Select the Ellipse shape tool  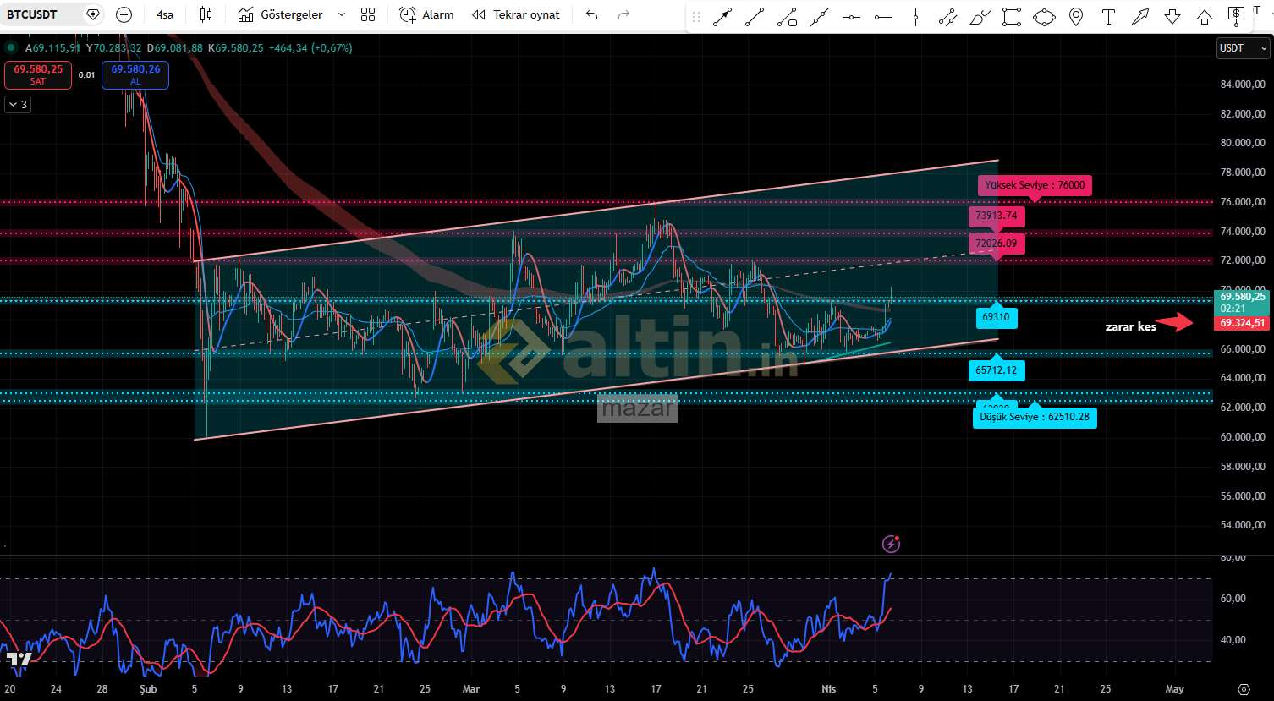pyautogui.click(x=1044, y=16)
